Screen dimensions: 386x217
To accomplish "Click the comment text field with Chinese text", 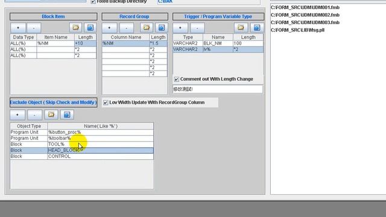I will click(218, 89).
